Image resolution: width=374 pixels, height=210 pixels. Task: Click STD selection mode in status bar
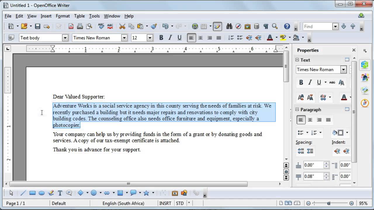tap(180, 203)
